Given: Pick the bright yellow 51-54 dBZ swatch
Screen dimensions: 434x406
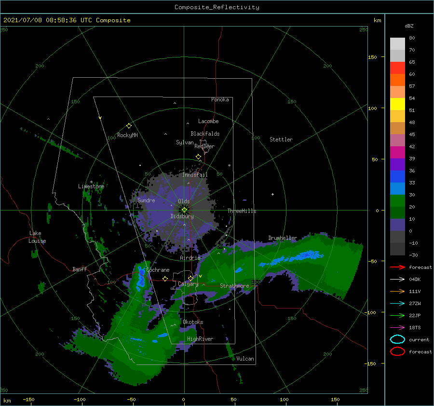Looking at the screenshot, I should [397, 104].
